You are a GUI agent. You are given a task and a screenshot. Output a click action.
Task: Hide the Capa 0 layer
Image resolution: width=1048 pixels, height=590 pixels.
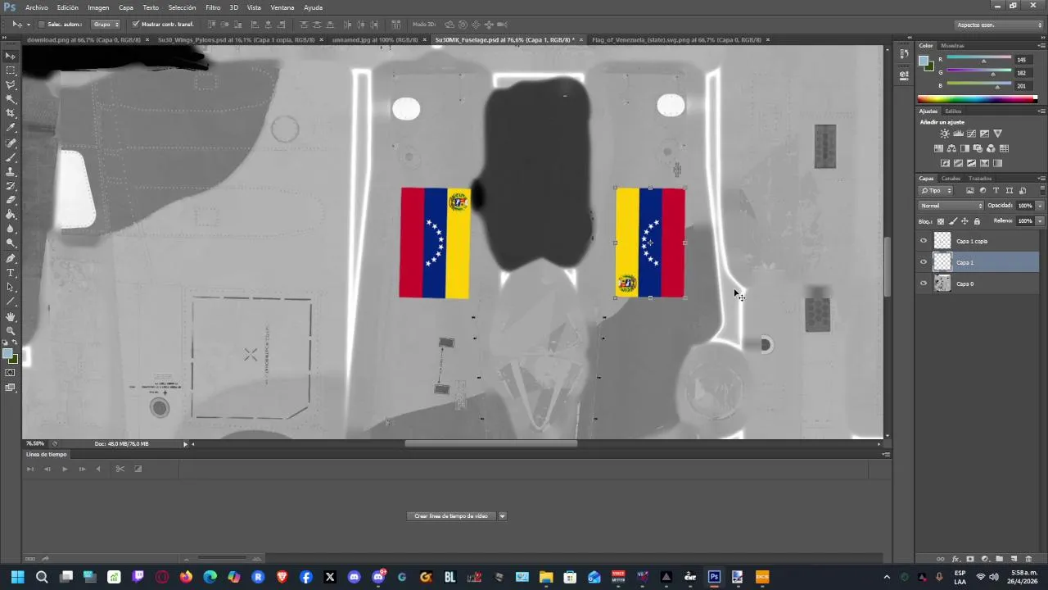(924, 284)
